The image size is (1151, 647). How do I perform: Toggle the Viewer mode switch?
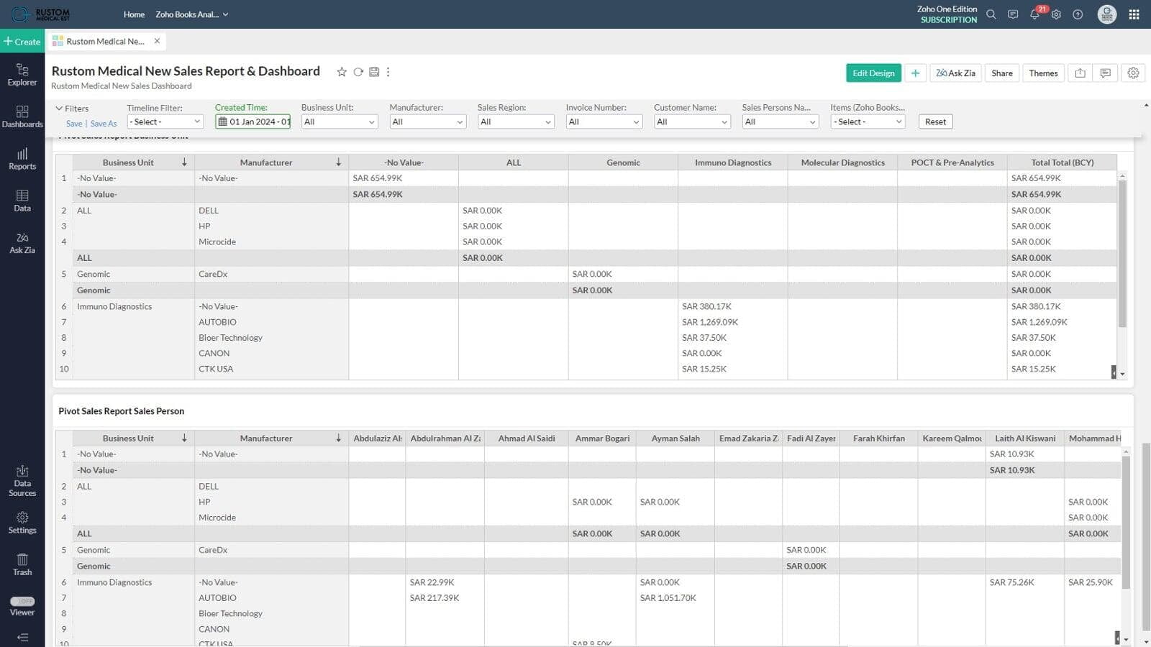point(22,601)
